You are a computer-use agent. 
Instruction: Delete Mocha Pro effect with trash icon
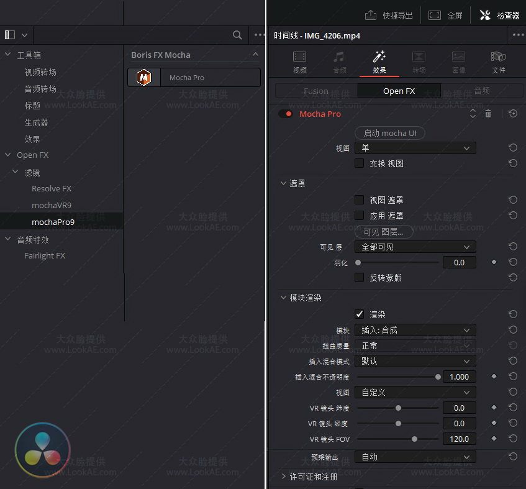point(488,114)
